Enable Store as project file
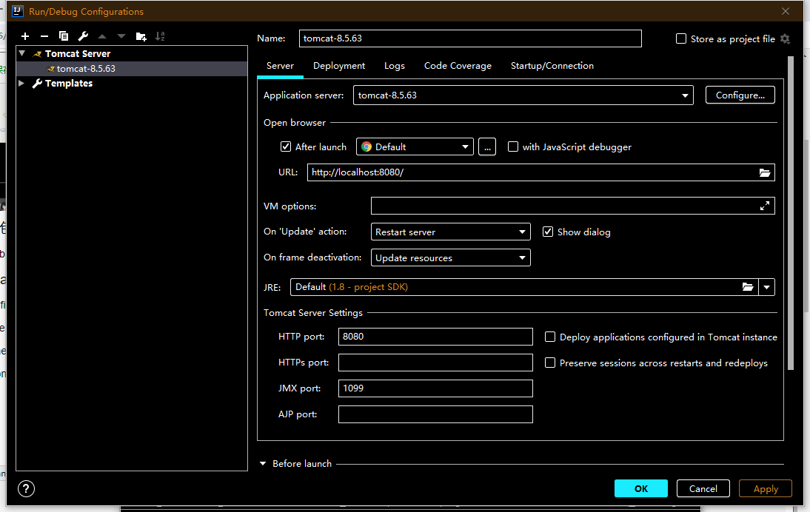This screenshot has height=512, width=810. (x=681, y=38)
